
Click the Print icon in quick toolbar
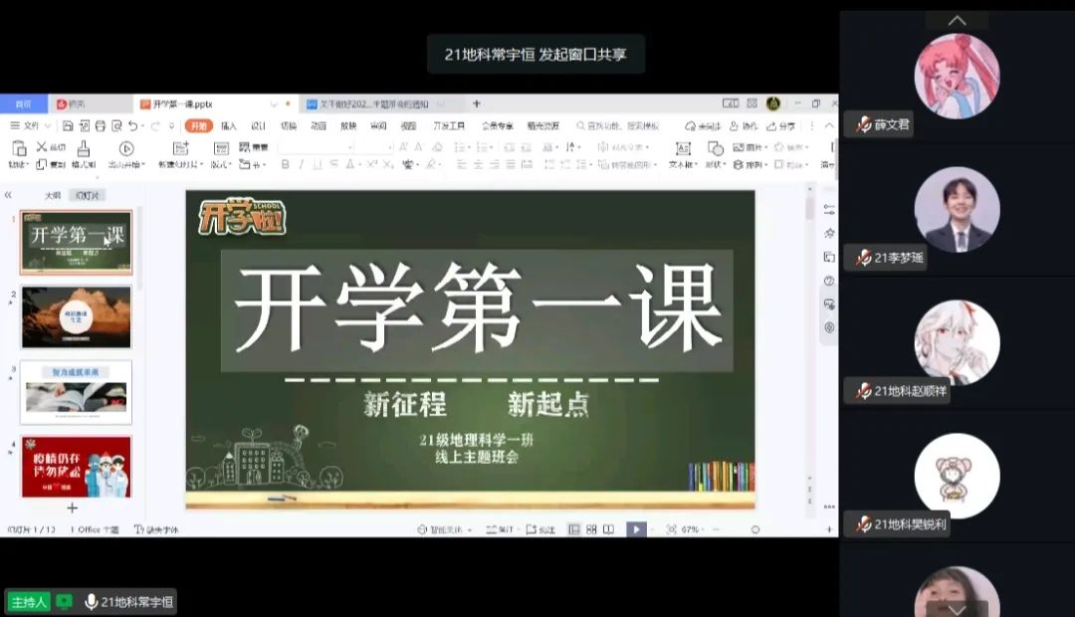coord(100,126)
